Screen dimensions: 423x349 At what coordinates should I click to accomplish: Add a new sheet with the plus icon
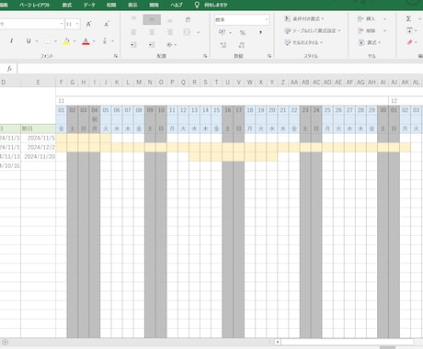coord(5,342)
